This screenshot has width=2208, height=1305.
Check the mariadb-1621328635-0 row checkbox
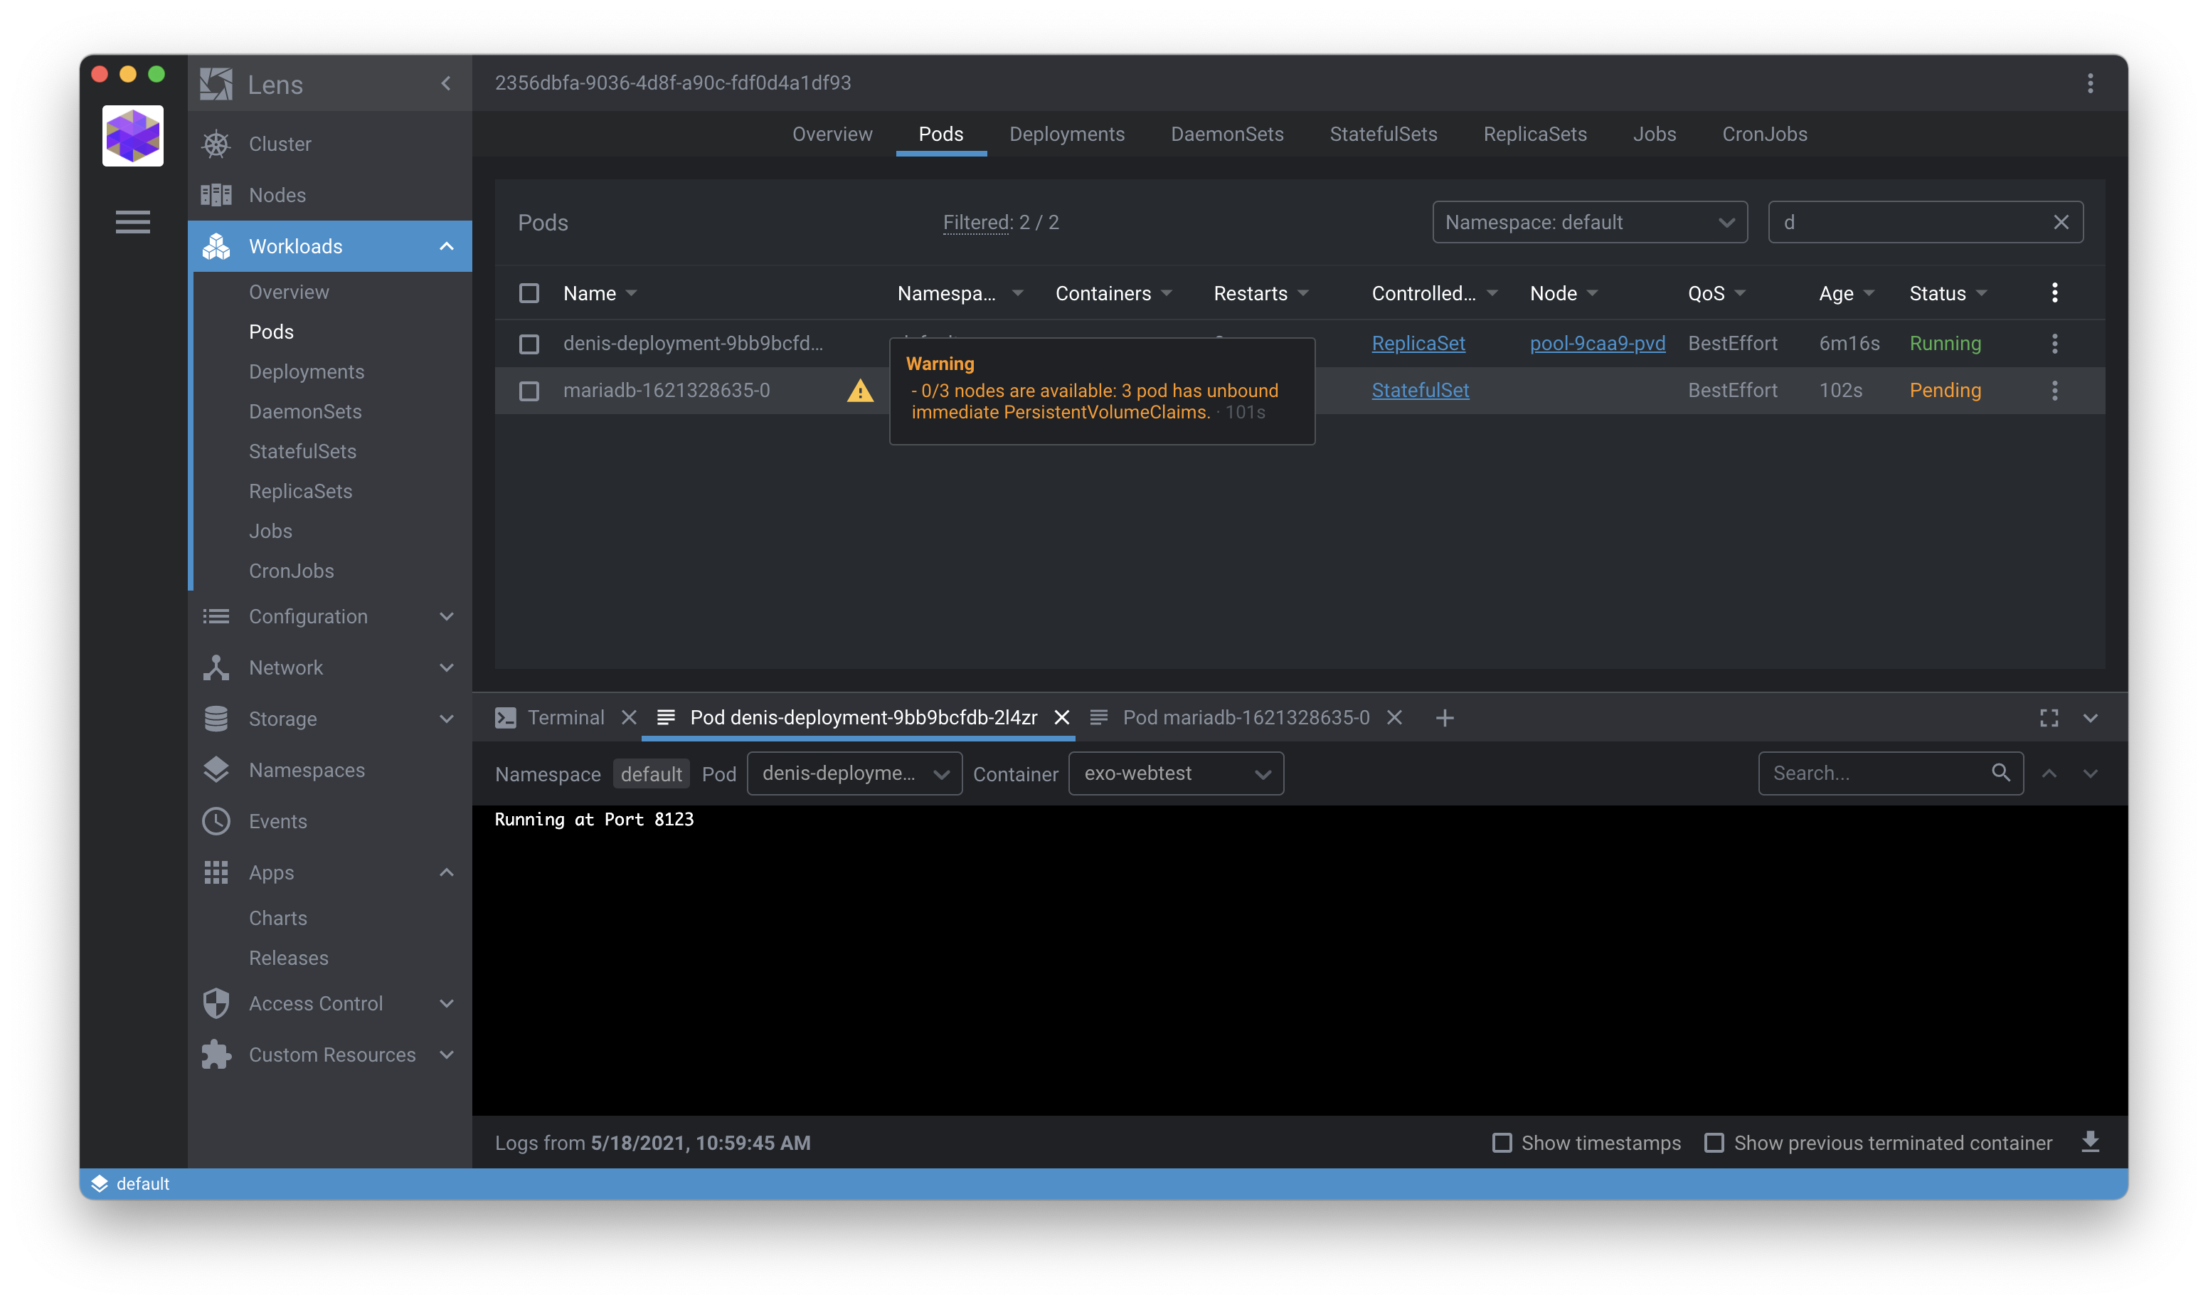click(x=529, y=391)
